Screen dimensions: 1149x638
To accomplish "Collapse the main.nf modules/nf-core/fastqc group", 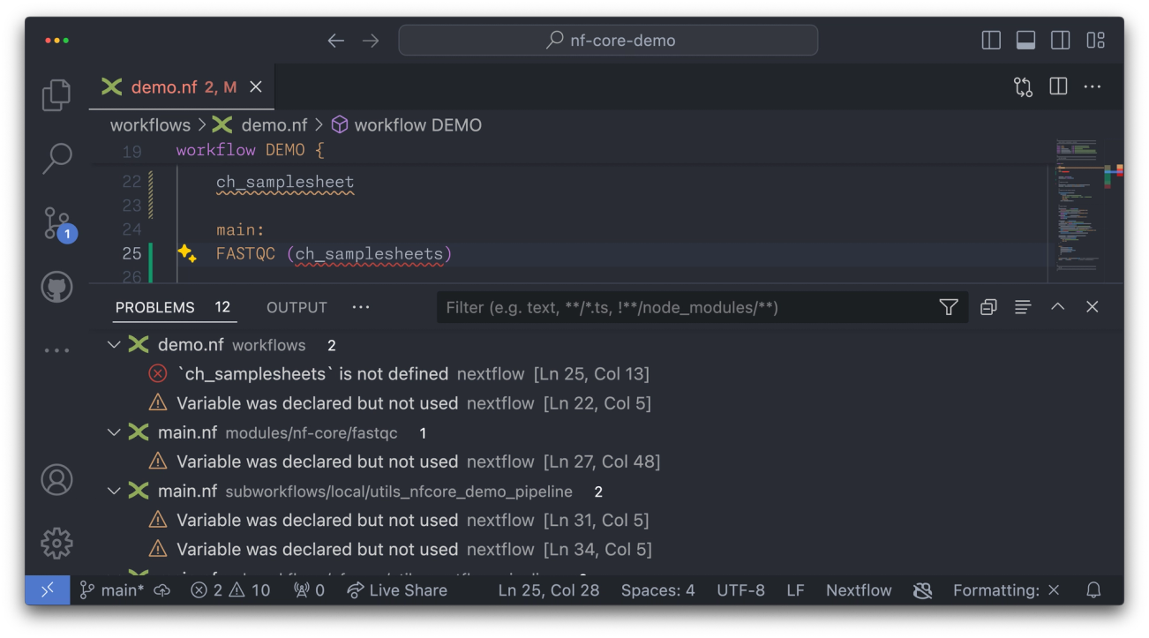I will pyautogui.click(x=114, y=432).
